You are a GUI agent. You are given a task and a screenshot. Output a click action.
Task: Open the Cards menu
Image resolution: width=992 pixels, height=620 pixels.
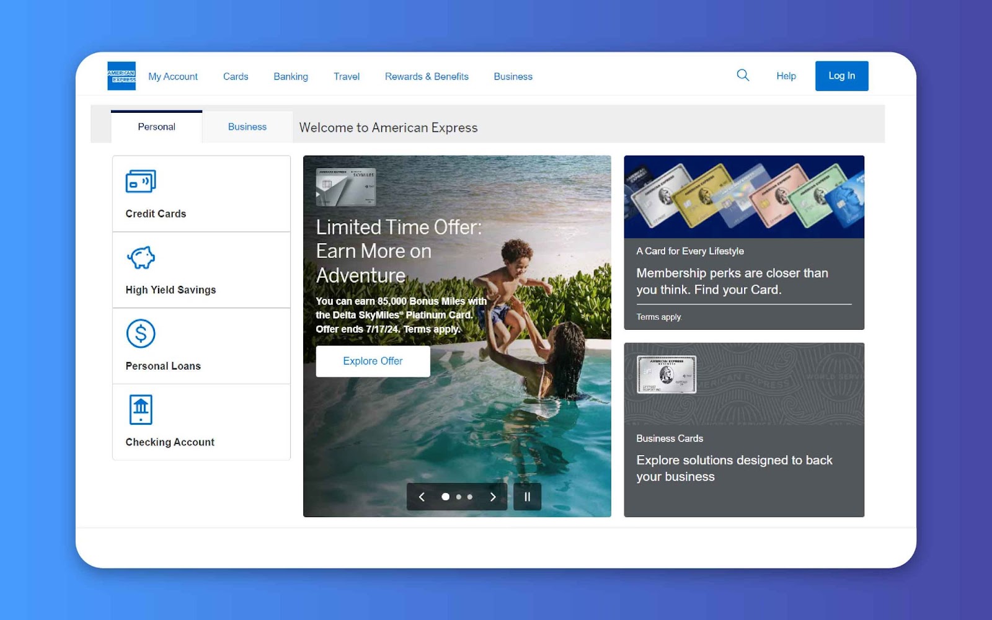click(x=236, y=76)
